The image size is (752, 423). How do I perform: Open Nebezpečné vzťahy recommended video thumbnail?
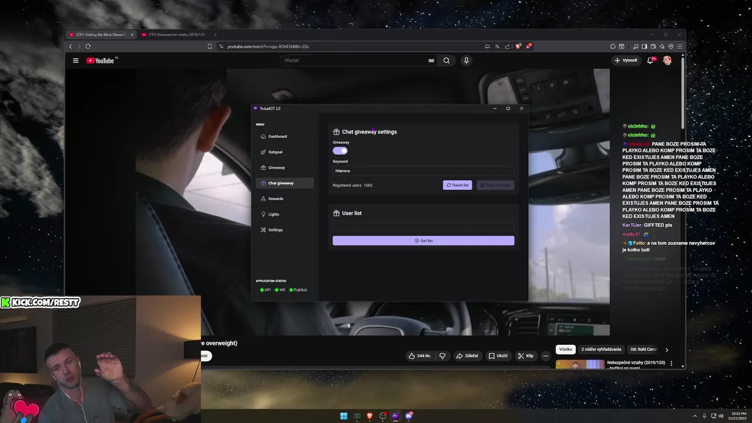click(x=580, y=364)
